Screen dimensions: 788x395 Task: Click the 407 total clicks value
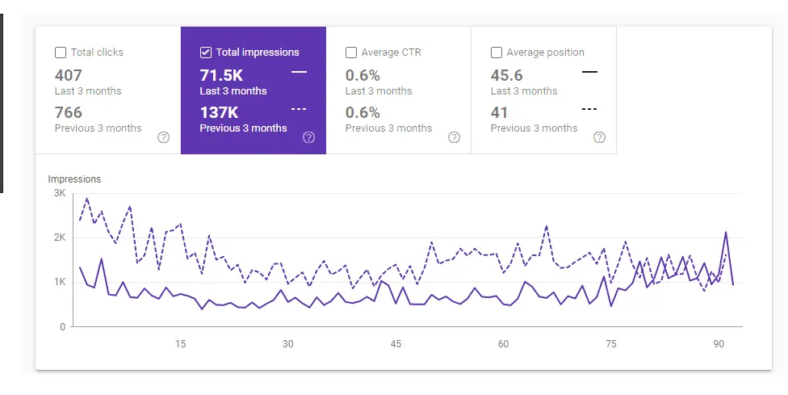click(69, 75)
